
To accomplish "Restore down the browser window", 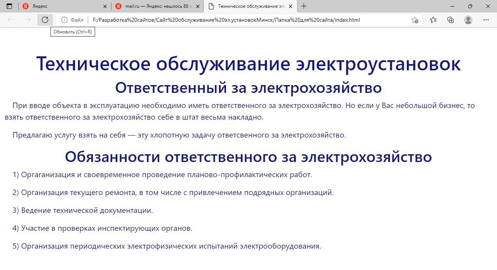I will 470,6.
